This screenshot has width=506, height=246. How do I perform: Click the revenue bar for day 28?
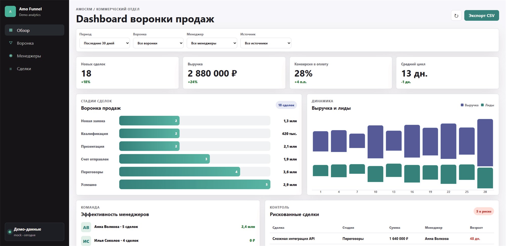pyautogui.click(x=485, y=142)
